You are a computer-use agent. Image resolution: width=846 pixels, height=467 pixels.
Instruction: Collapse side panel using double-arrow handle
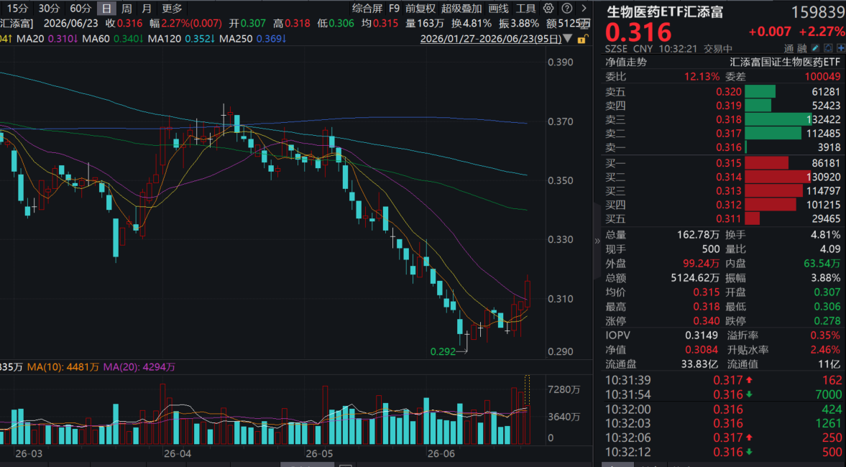pyautogui.click(x=597, y=241)
